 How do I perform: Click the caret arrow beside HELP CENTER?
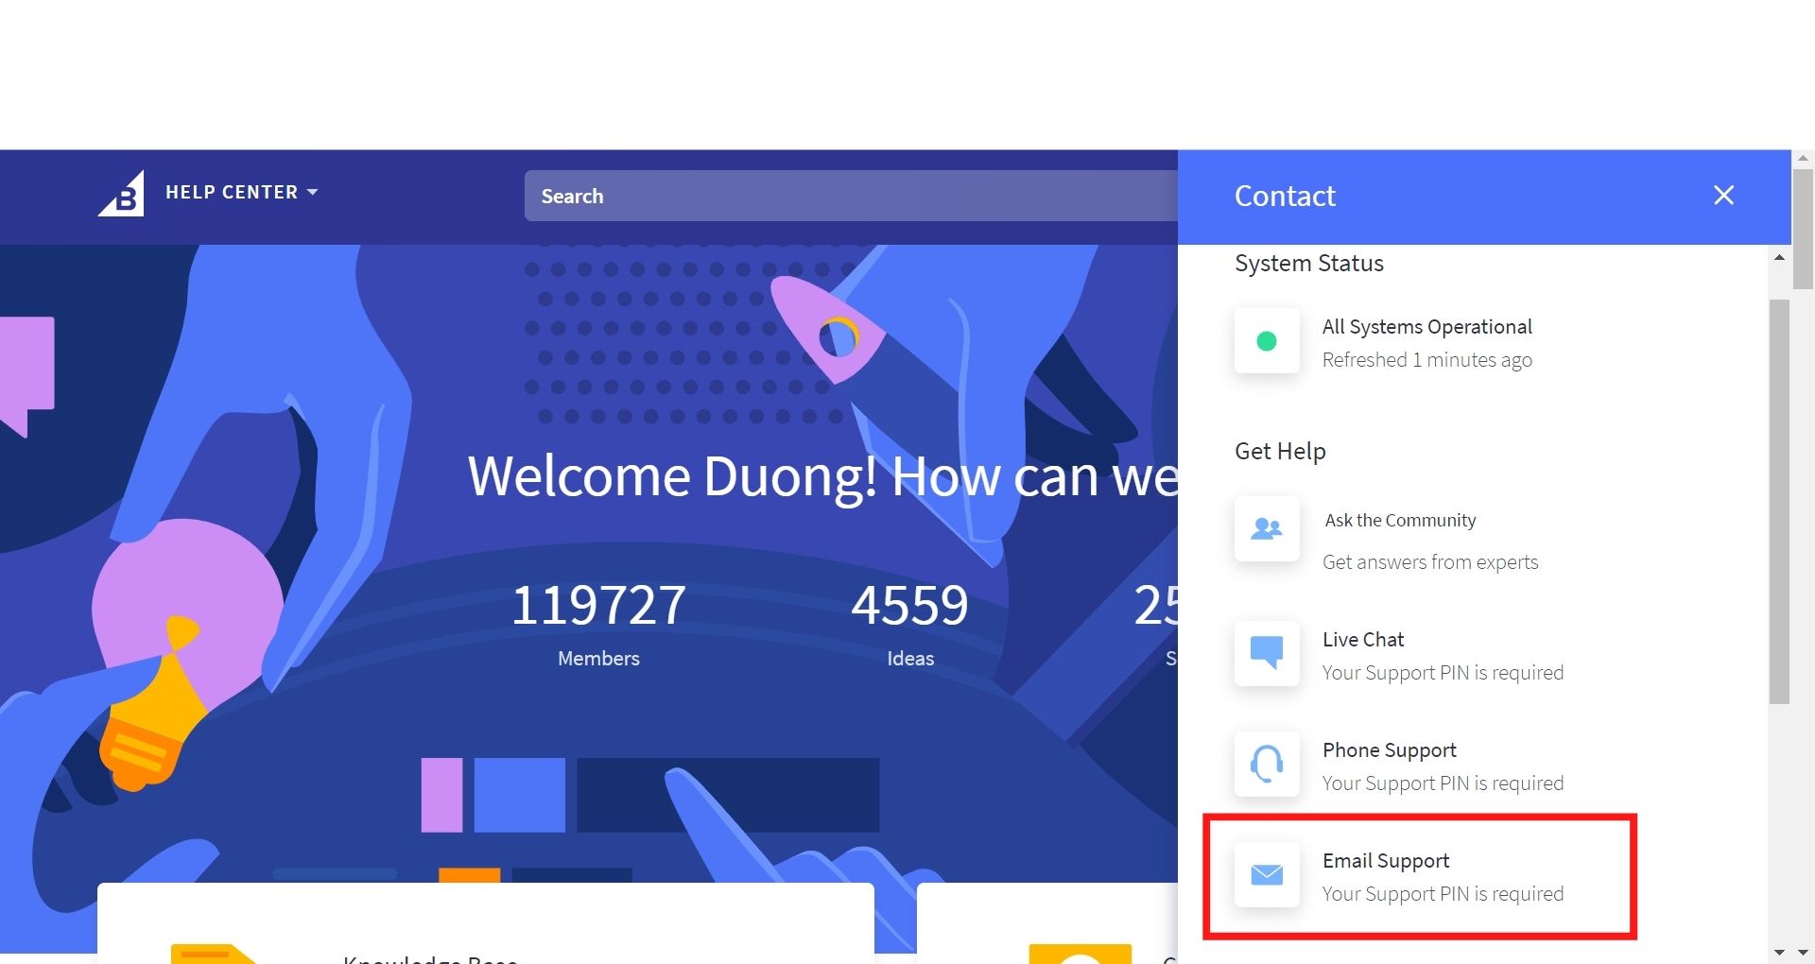313,192
